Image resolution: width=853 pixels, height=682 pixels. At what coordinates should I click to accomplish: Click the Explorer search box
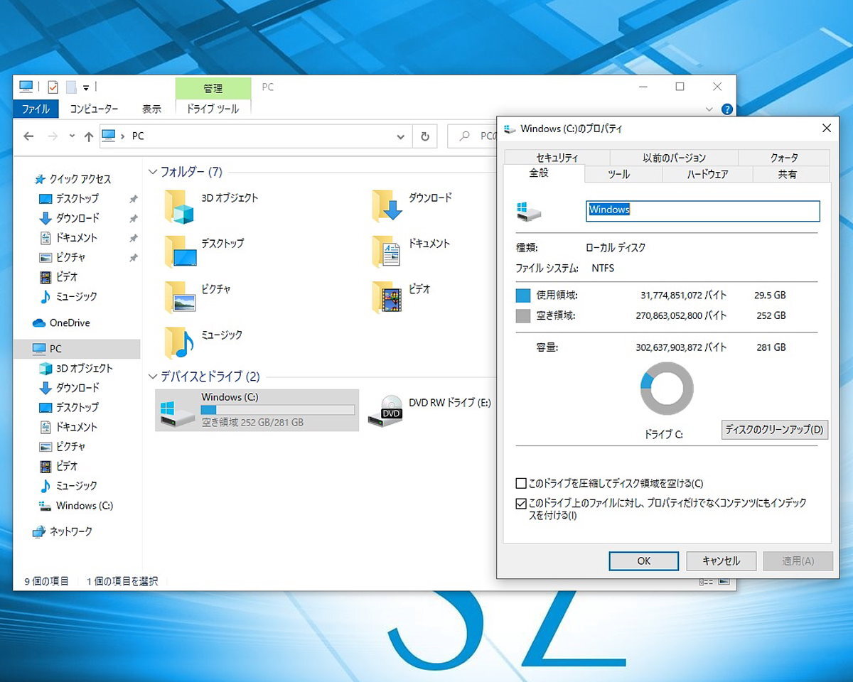point(473,136)
